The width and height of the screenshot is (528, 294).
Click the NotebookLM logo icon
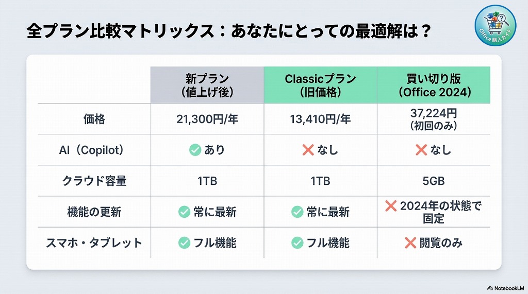(x=489, y=288)
